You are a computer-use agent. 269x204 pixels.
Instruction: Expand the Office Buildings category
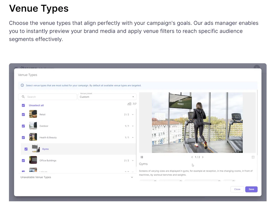[x=133, y=161]
